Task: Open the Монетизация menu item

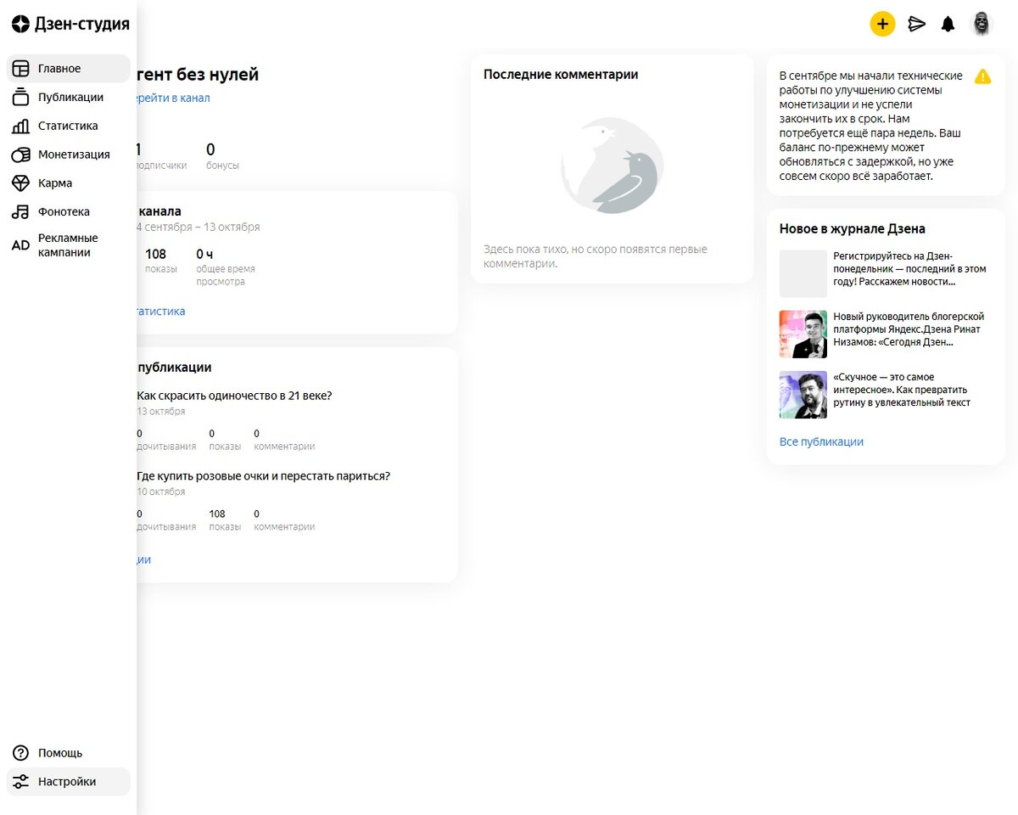Action: pos(69,155)
